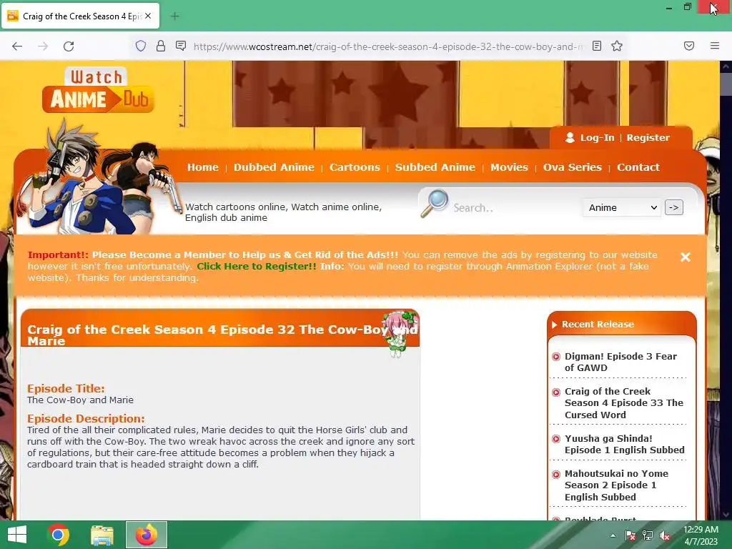The height and width of the screenshot is (549, 732).
Task: Click page vertical scrollbar thumb
Action: click(726, 84)
